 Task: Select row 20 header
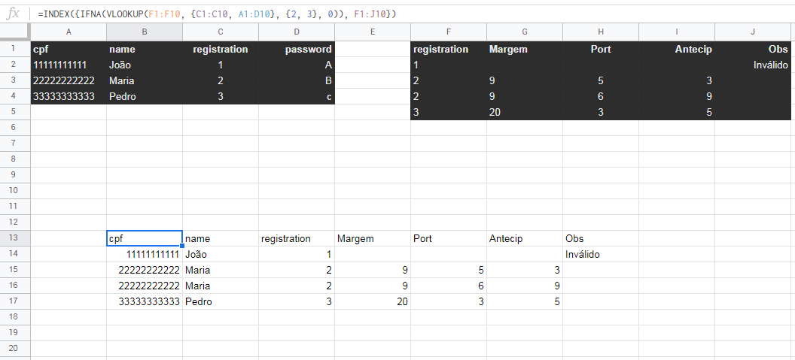[x=15, y=349]
